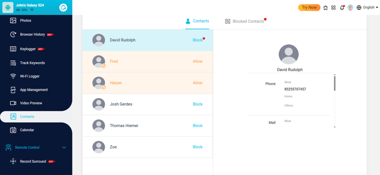Open Wi-Fi Logger in sidebar

coord(30,76)
